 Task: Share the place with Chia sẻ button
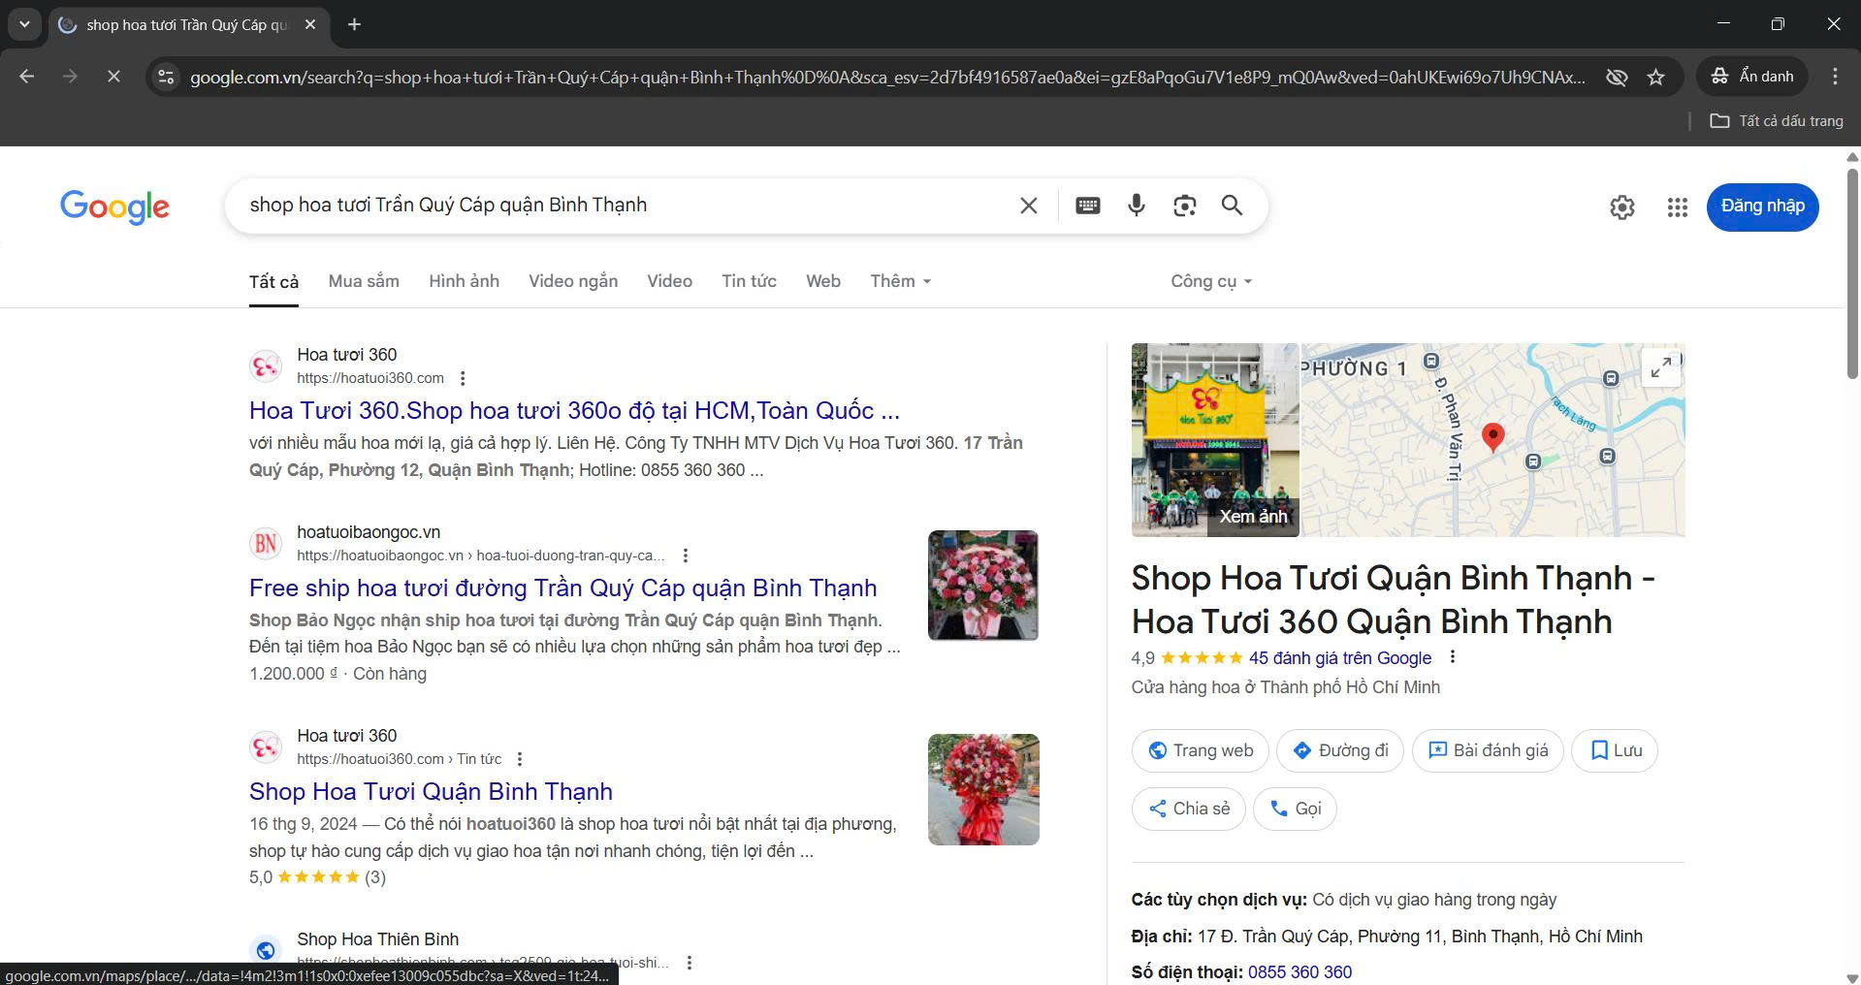1188,809
